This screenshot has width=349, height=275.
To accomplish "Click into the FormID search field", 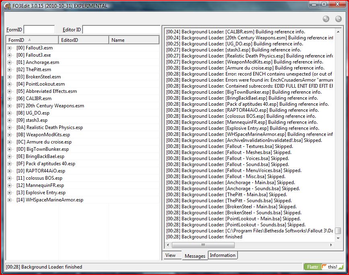I will pyautogui.click(x=39, y=30).
